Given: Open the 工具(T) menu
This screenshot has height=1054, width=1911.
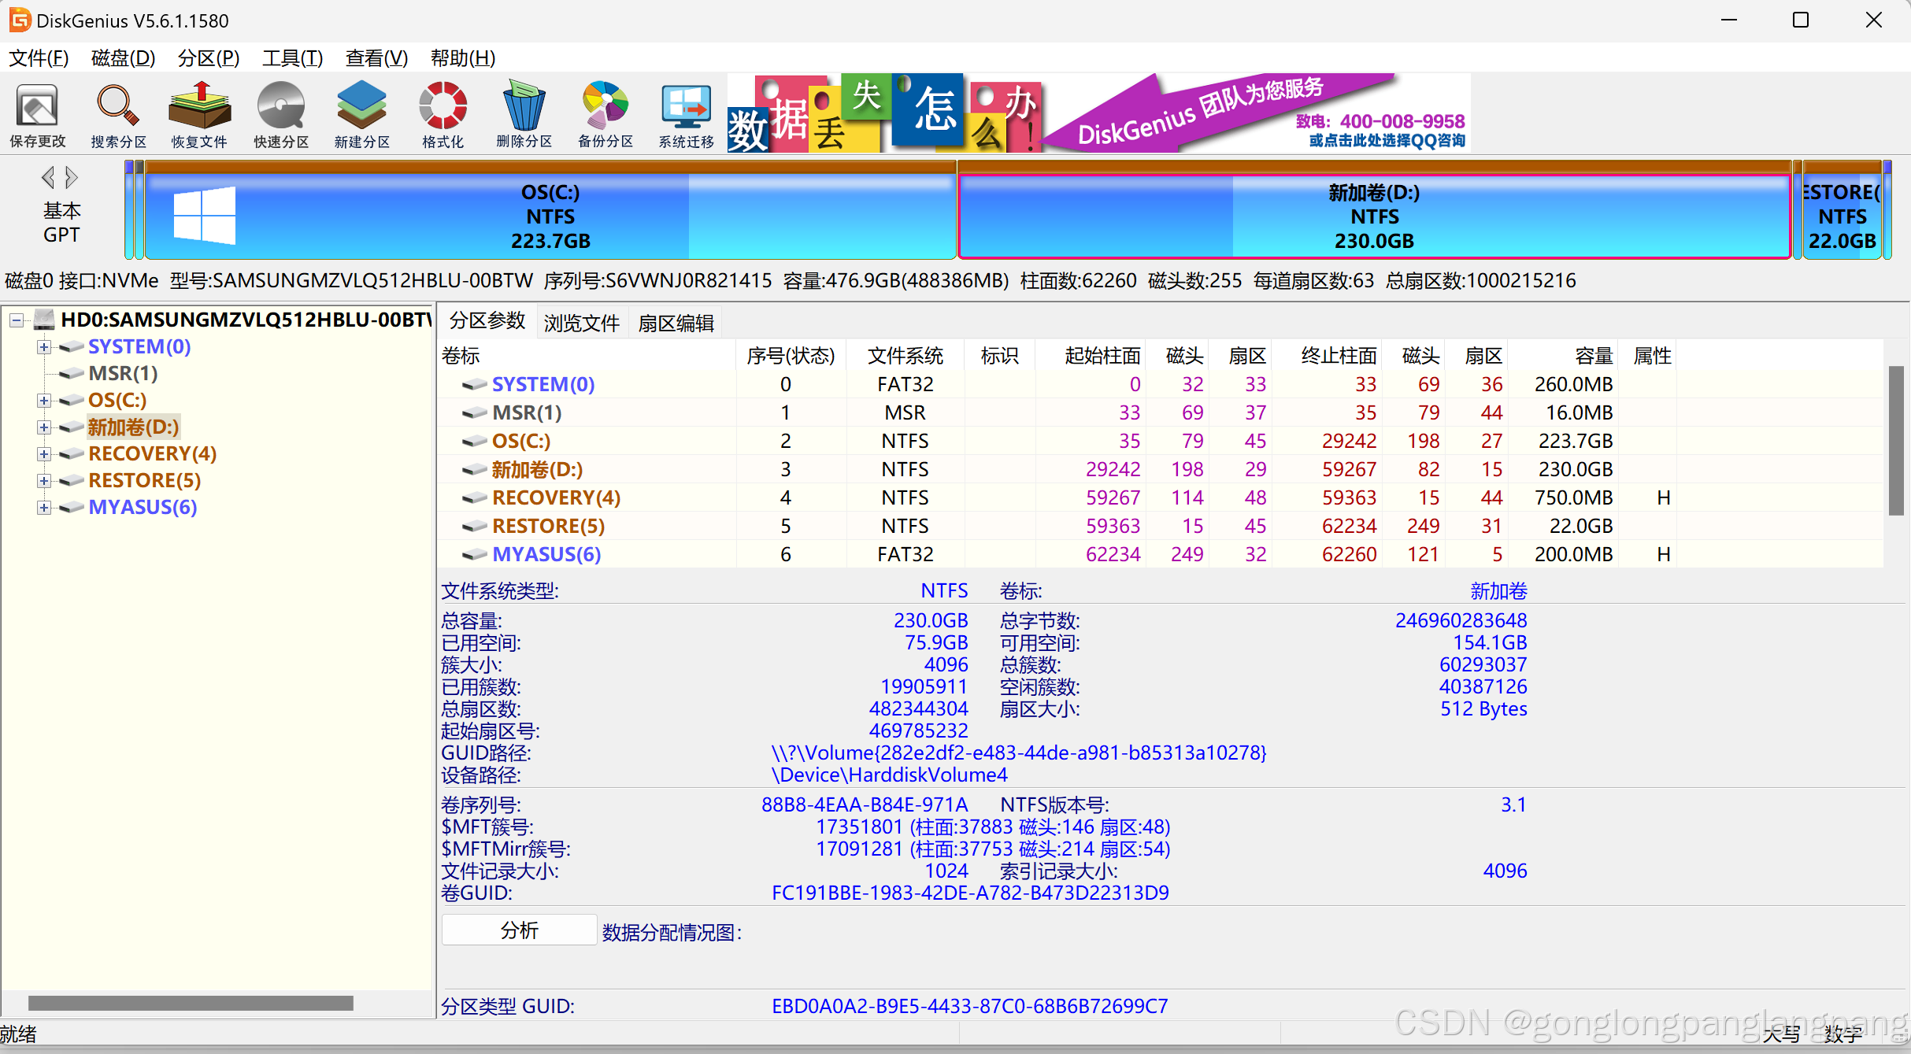Looking at the screenshot, I should click(x=292, y=58).
